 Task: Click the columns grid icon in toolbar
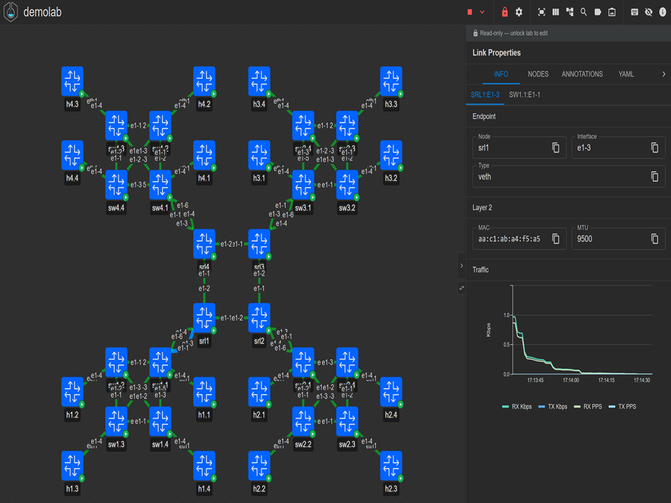556,12
